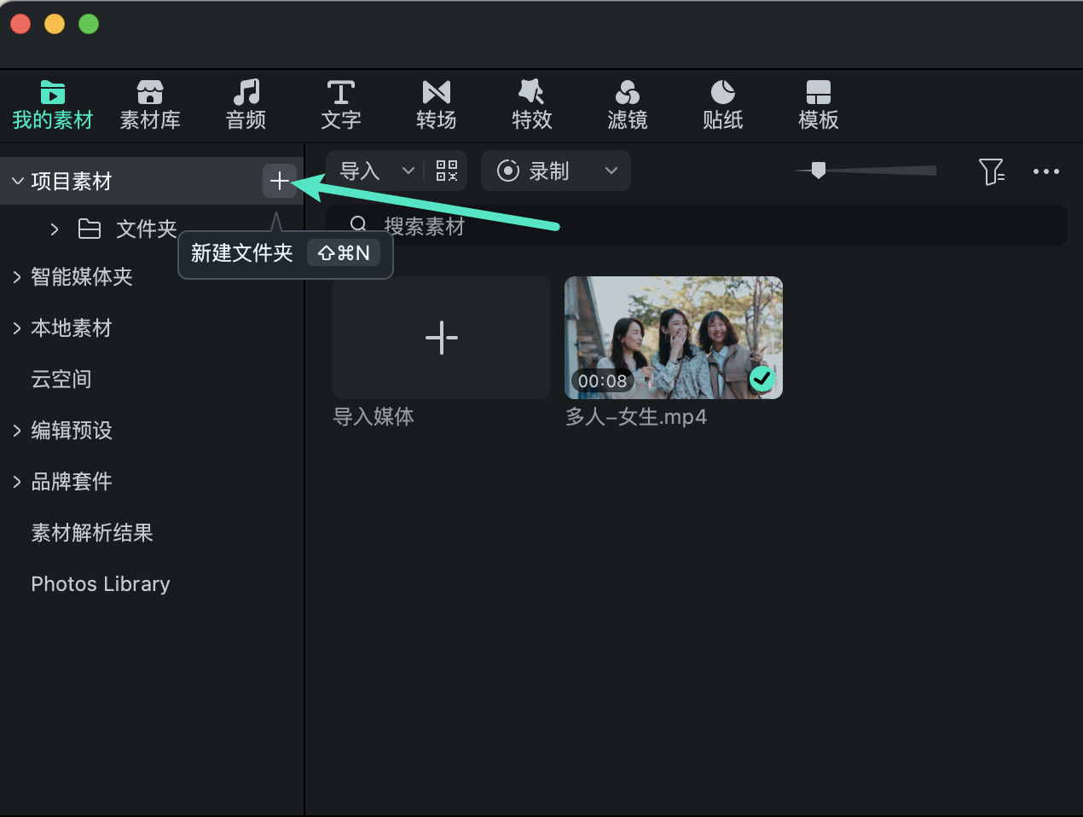Close window with red button
This screenshot has width=1083, height=817.
20,24
